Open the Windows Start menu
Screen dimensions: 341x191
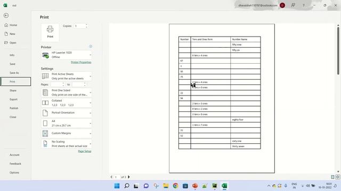(x=117, y=186)
